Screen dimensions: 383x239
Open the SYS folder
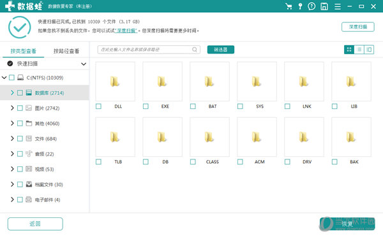pyautogui.click(x=257, y=82)
